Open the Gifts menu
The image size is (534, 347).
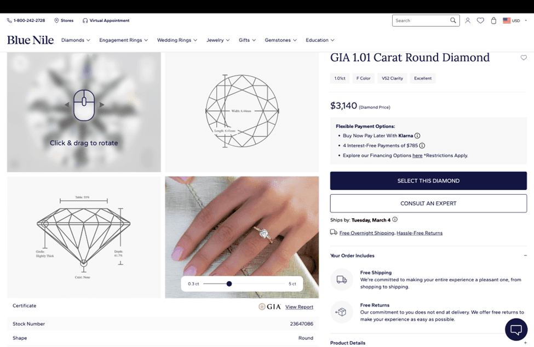247,40
